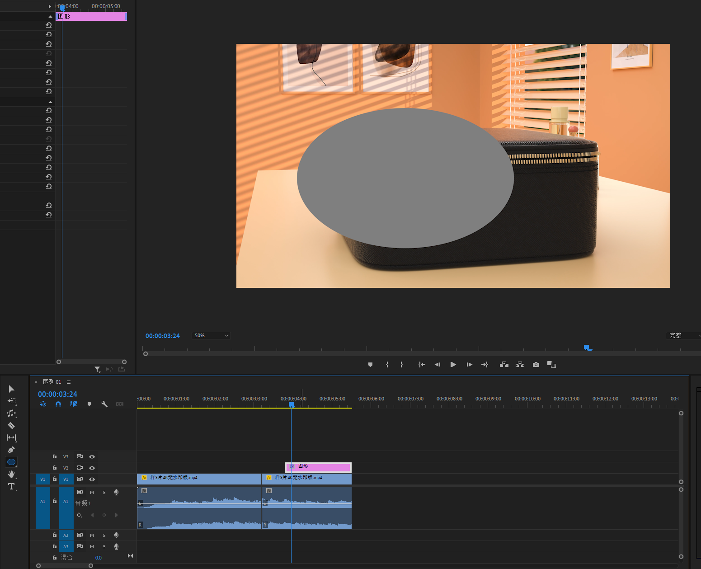Click the Program Monitor playhead marker

click(x=587, y=348)
